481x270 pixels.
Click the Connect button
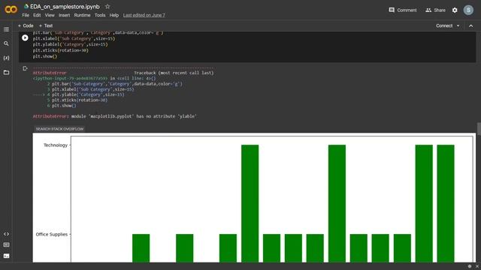444,26
